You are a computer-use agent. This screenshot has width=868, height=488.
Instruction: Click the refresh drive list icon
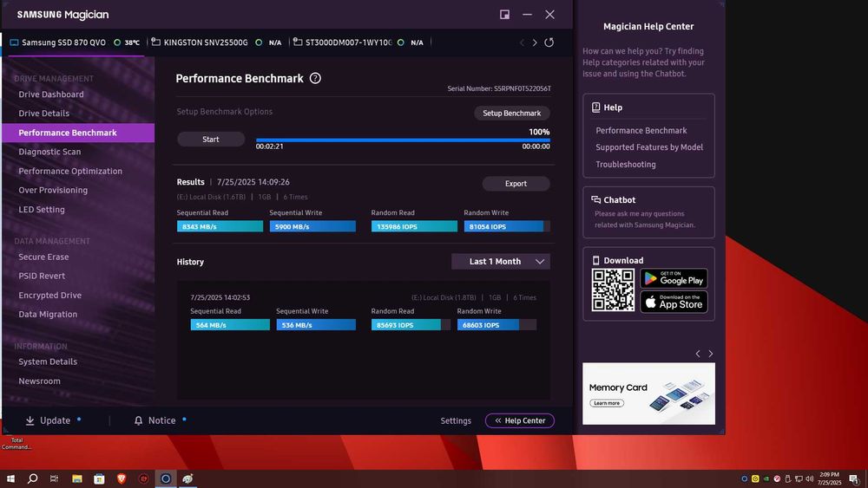[x=549, y=42]
